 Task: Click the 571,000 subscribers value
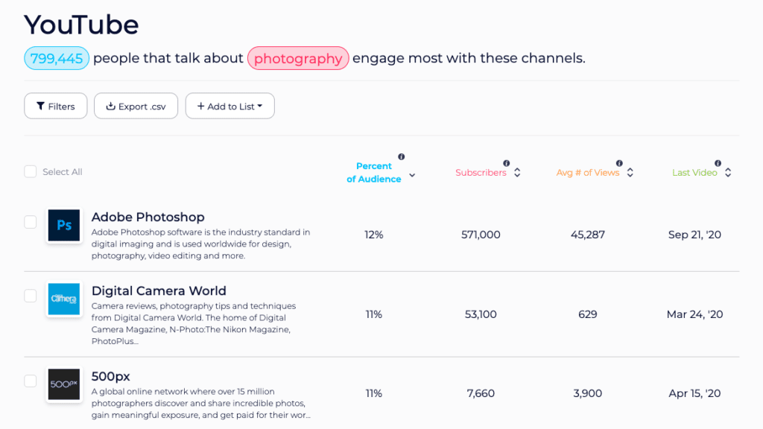click(x=481, y=235)
